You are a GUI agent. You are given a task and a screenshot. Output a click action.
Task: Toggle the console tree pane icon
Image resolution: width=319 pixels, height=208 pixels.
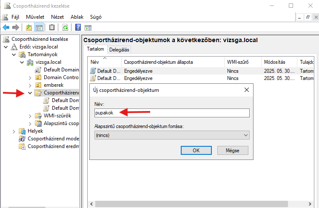pyautogui.click(x=39, y=28)
